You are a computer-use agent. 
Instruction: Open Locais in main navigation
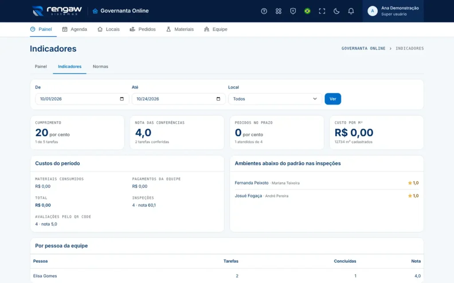109,29
